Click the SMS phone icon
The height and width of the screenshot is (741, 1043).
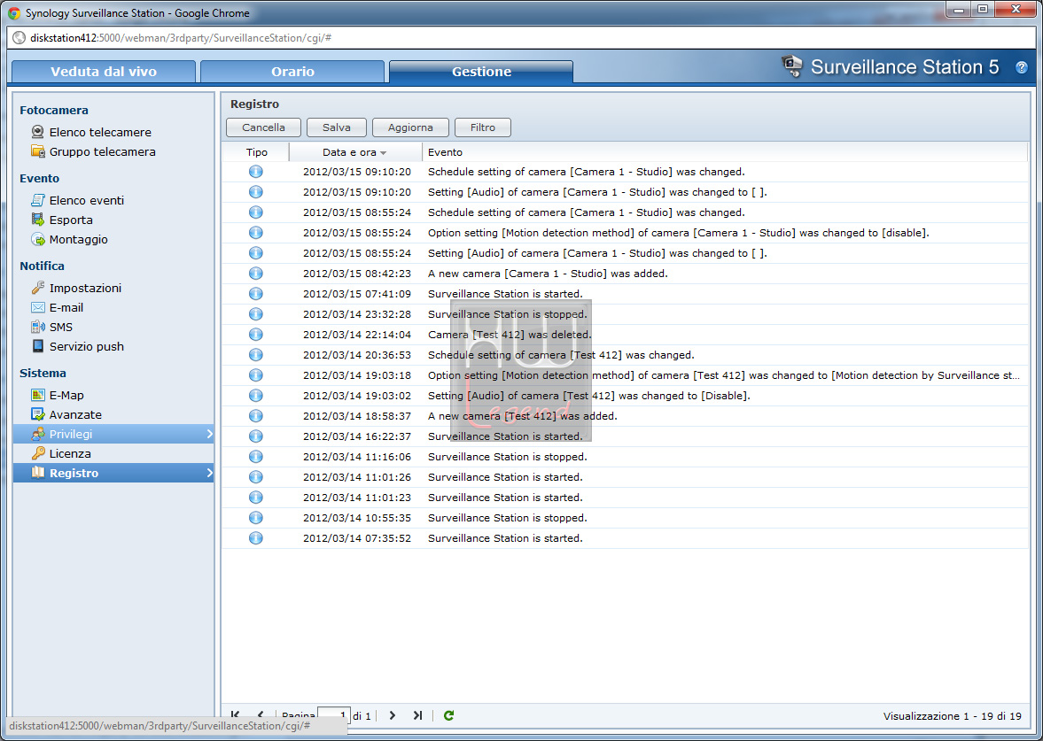[38, 327]
